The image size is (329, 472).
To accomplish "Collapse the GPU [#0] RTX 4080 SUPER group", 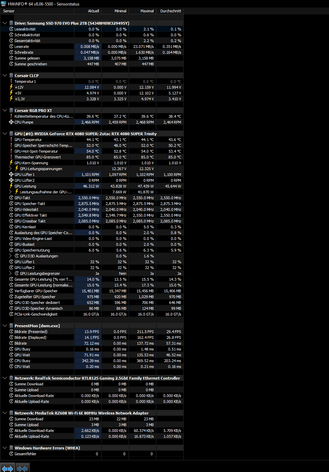I will [5, 134].
